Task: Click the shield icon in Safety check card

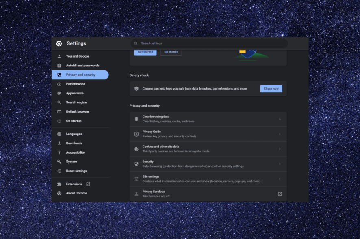Action: point(137,89)
